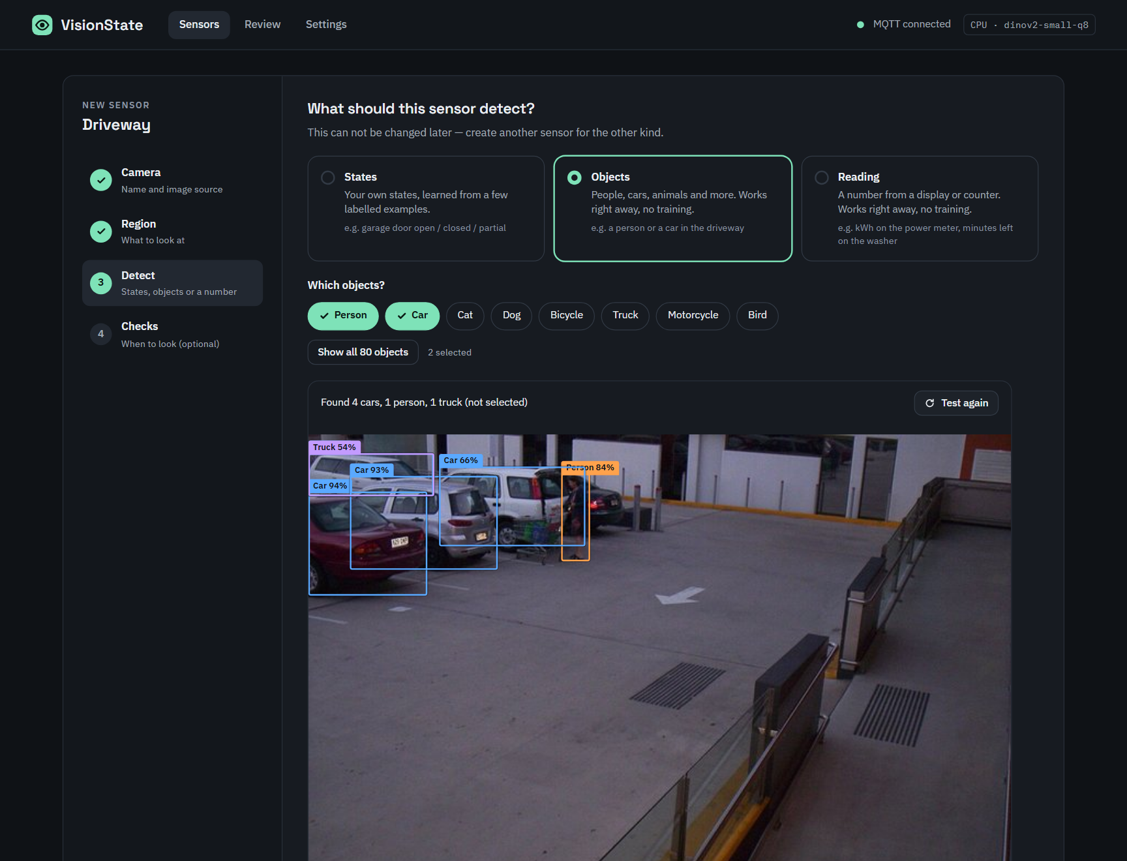Screen dimensions: 1127x861
Task: Click the CPU dinov2-small-q8 model badge
Action: click(1029, 25)
